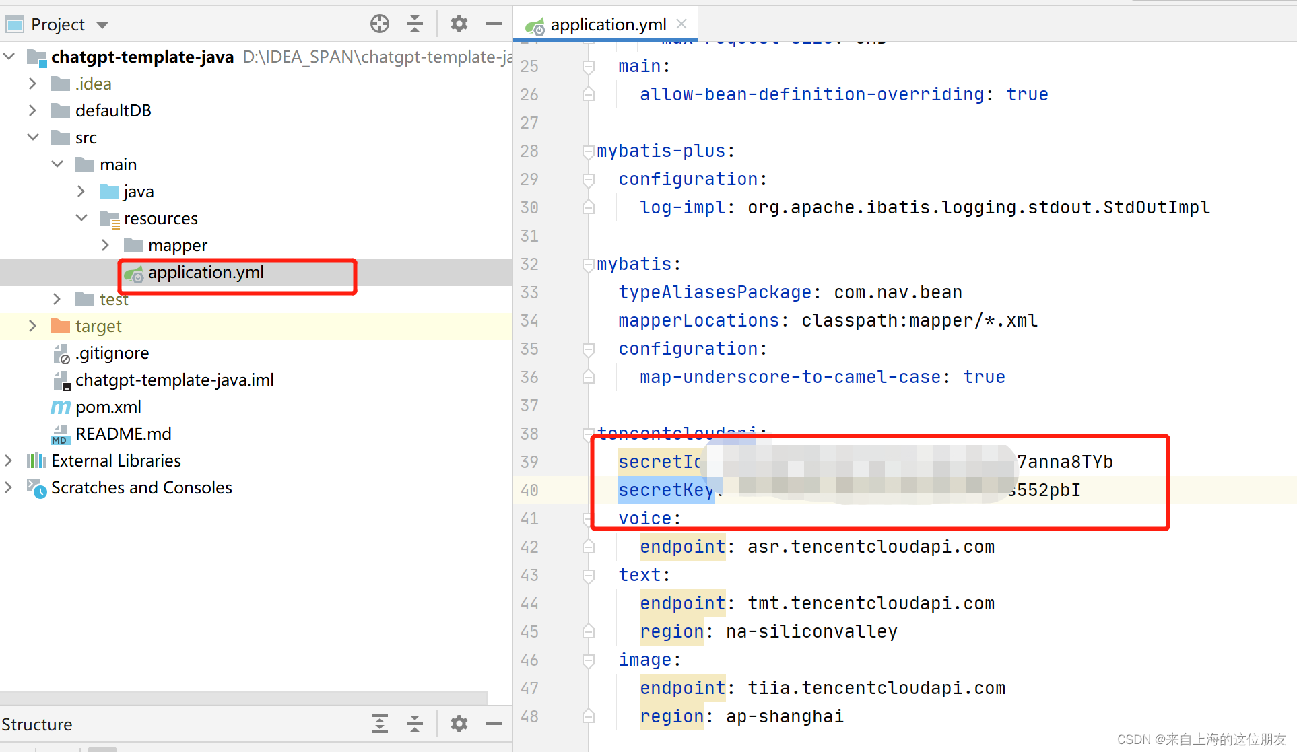Select the .gitignore file
This screenshot has height=752, width=1297.
[x=112, y=353]
